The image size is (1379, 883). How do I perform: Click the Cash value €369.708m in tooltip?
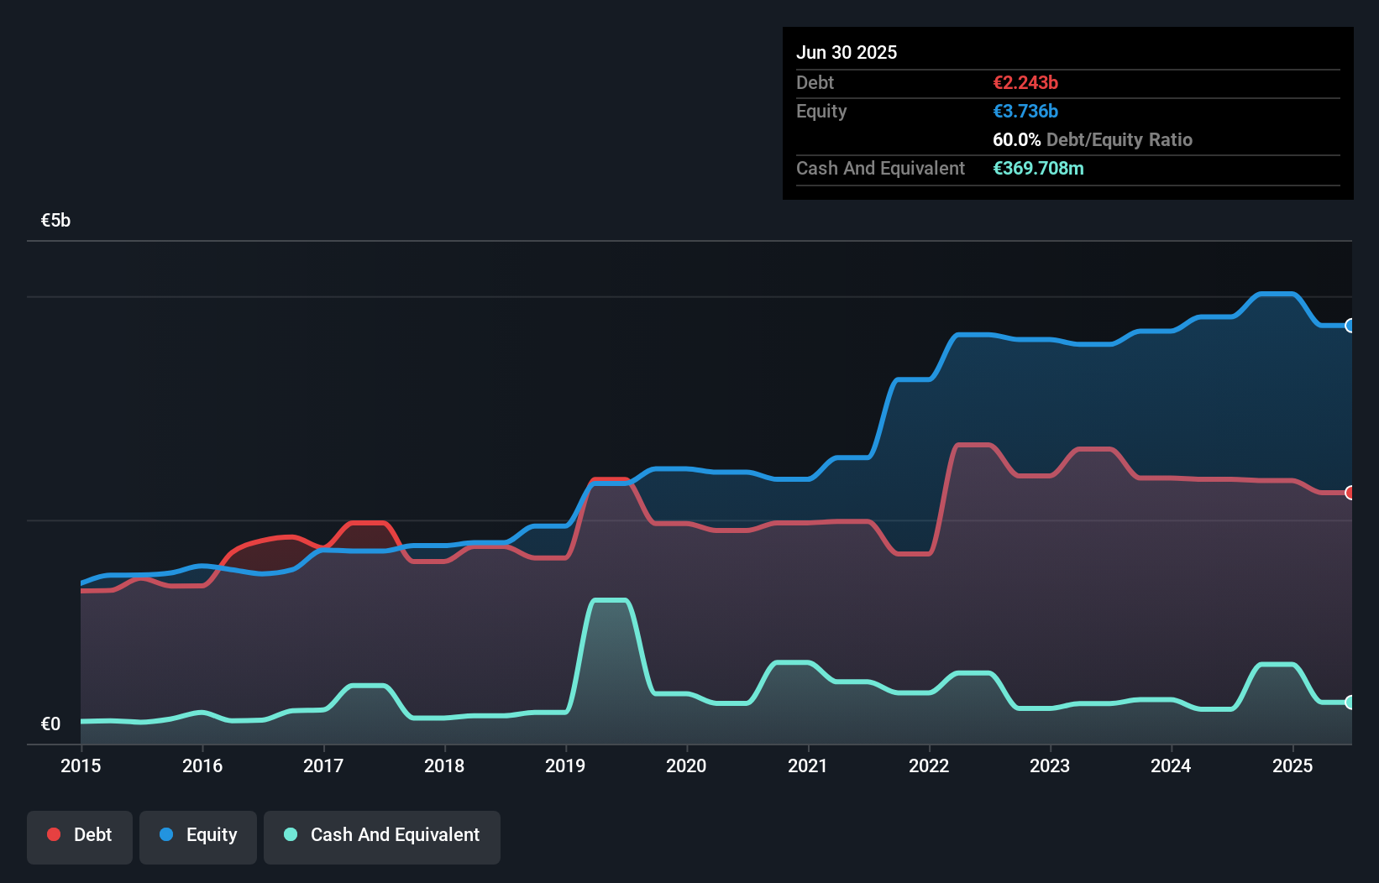pyautogui.click(x=1038, y=168)
